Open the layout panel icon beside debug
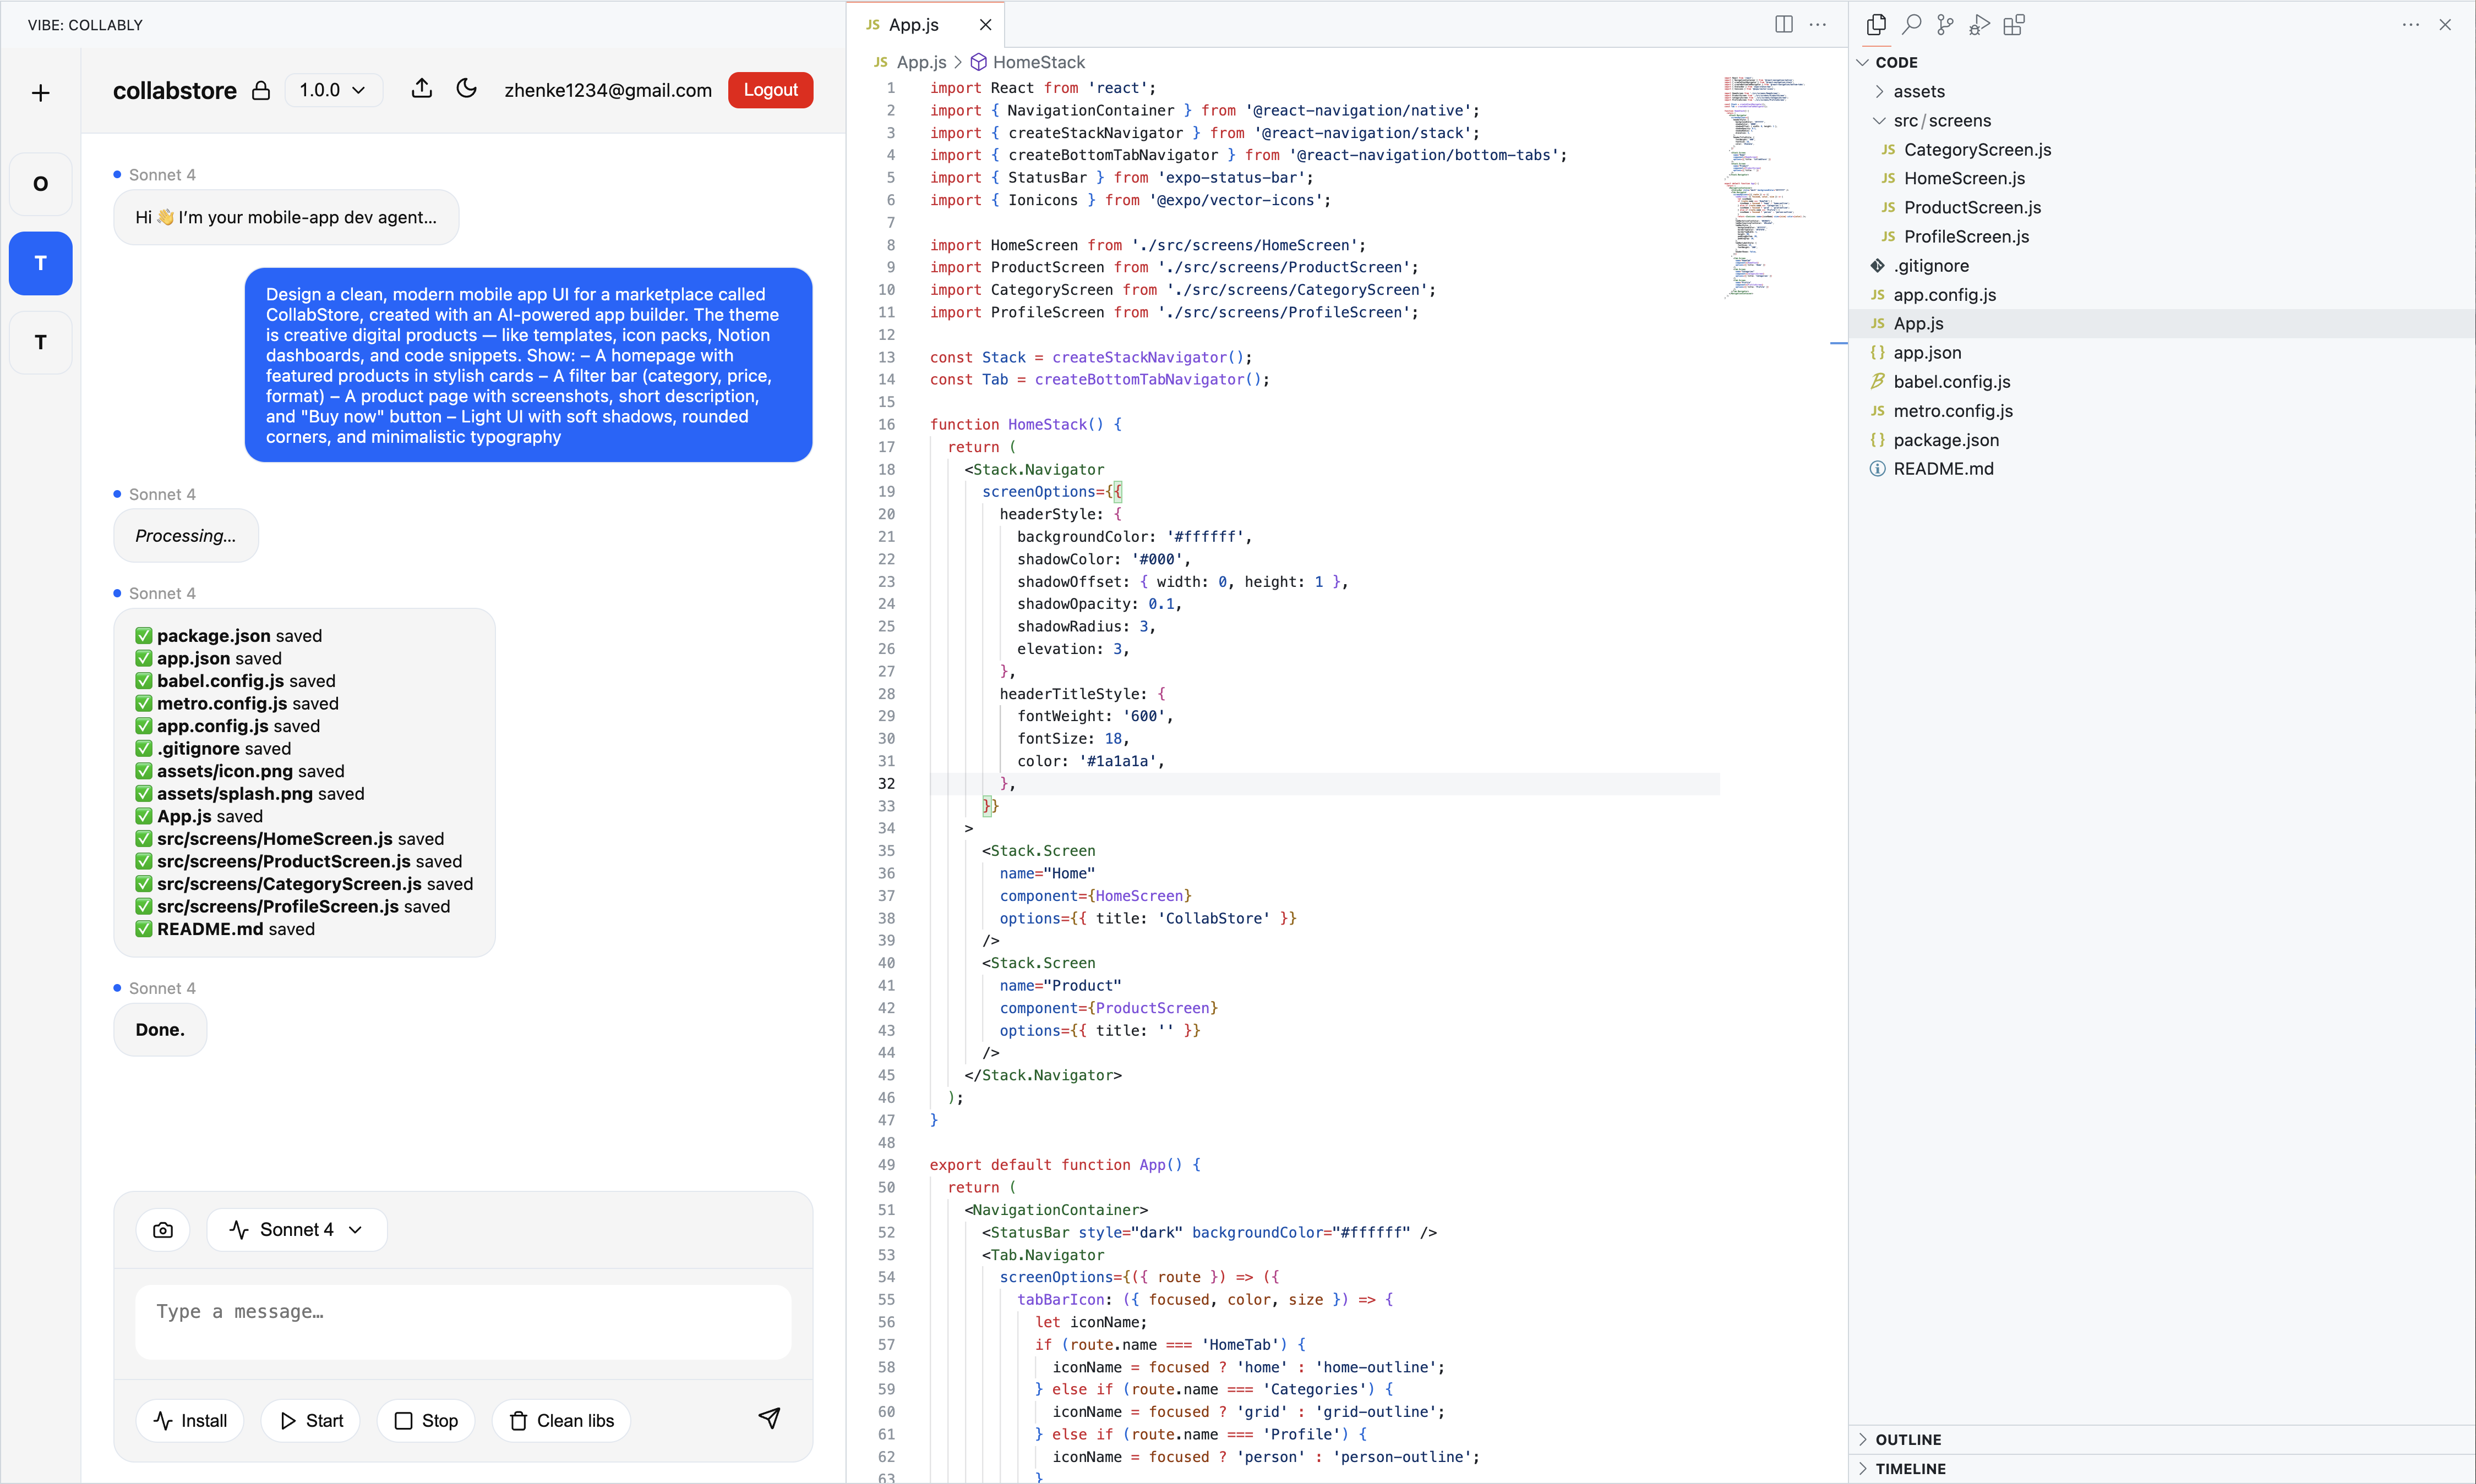Viewport: 2476px width, 1484px height. click(x=2015, y=24)
